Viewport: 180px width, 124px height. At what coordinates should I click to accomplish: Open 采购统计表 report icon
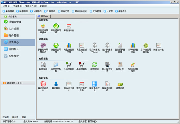tap(69, 26)
